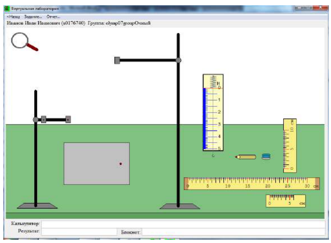Click the joint knob on the tall stand
The width and height of the screenshot is (331, 243).
pos(178,61)
